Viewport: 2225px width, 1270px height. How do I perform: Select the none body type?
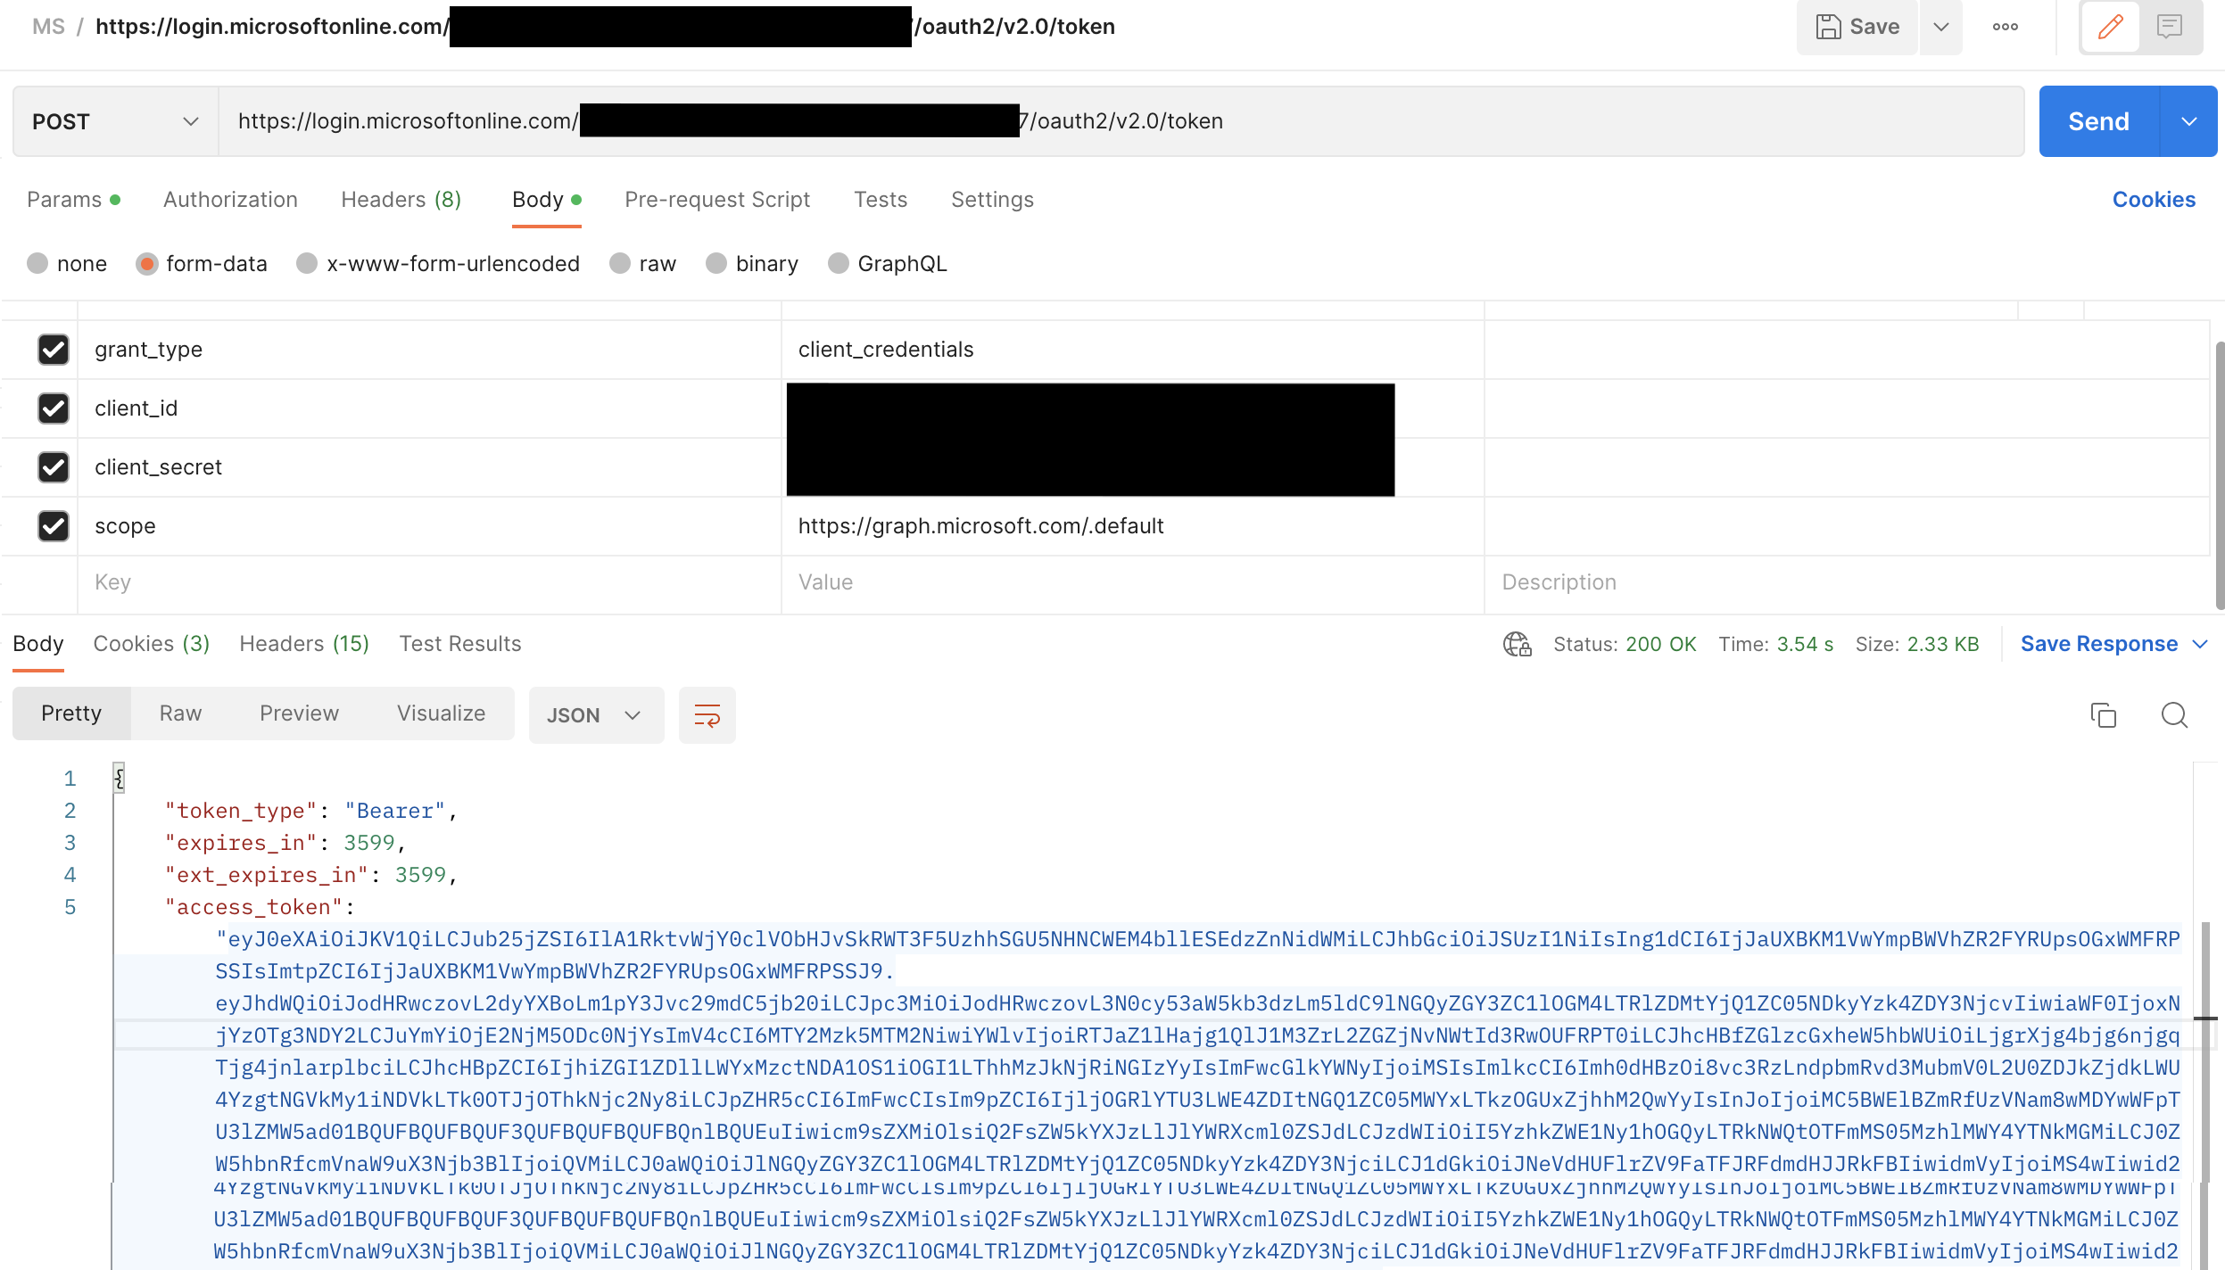point(37,263)
